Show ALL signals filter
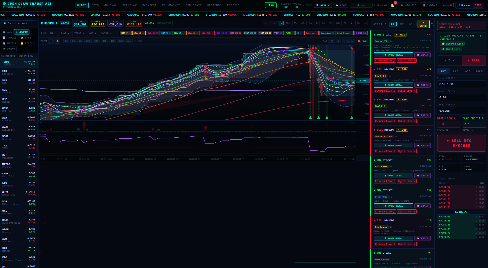Image resolution: width=488 pixels, height=268 pixels. (x=392, y=24)
